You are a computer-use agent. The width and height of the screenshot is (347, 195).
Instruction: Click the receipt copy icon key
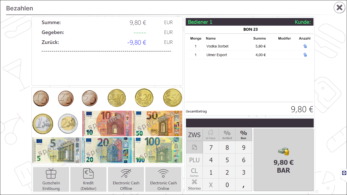point(194,147)
